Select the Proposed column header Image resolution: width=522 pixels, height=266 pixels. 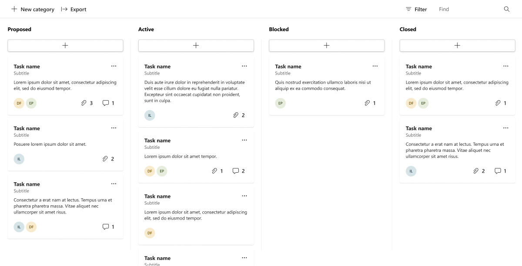coord(20,30)
